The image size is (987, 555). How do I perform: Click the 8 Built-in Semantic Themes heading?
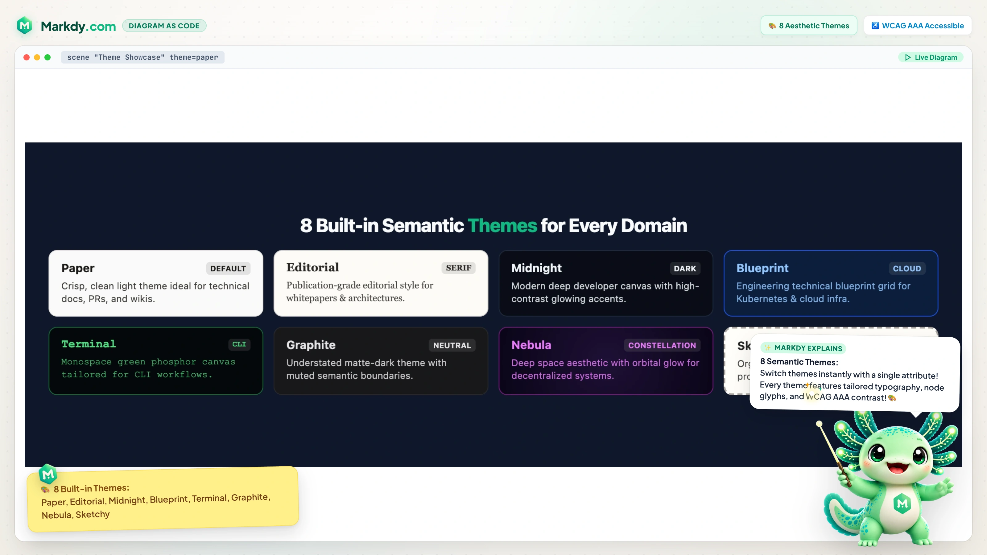tap(493, 225)
